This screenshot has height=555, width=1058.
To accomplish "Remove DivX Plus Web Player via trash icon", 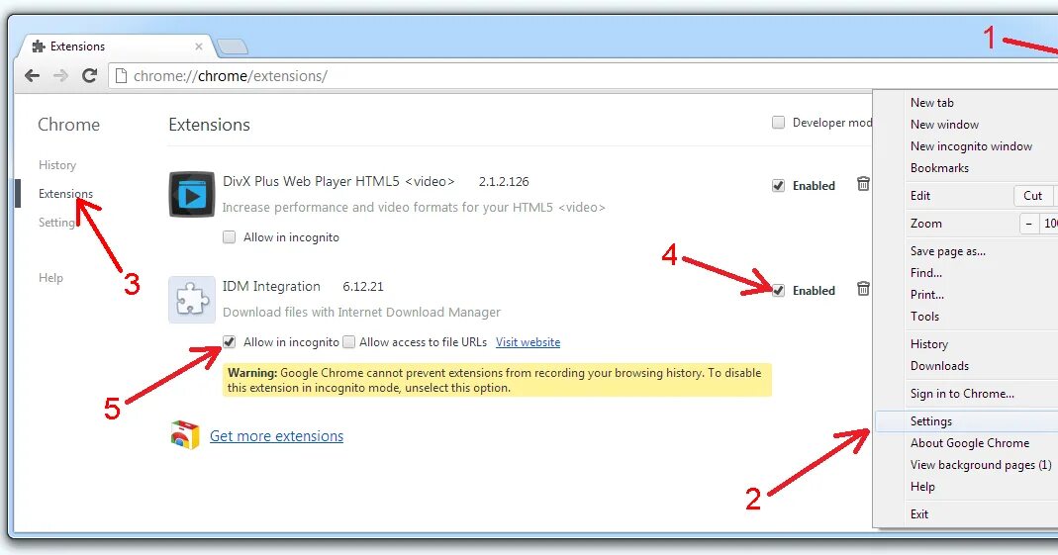I will (863, 183).
